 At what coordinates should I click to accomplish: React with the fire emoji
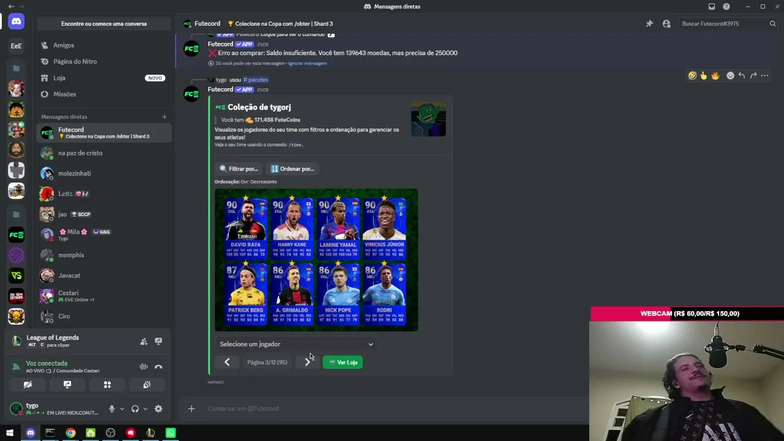(x=715, y=75)
